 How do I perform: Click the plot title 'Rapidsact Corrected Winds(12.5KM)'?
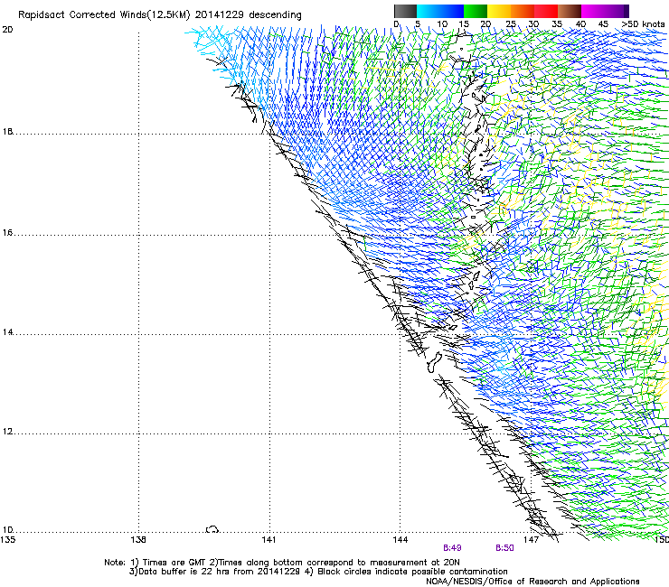pyautogui.click(x=104, y=15)
